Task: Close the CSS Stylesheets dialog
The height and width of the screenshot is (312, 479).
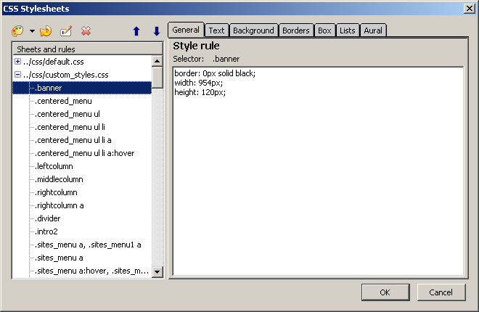Action: click(x=470, y=8)
